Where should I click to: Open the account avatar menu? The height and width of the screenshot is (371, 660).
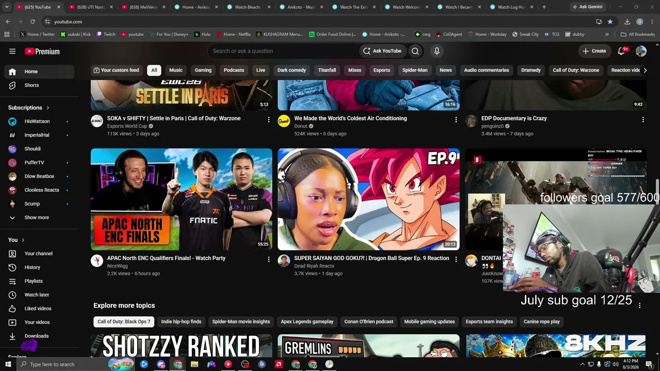click(641, 51)
